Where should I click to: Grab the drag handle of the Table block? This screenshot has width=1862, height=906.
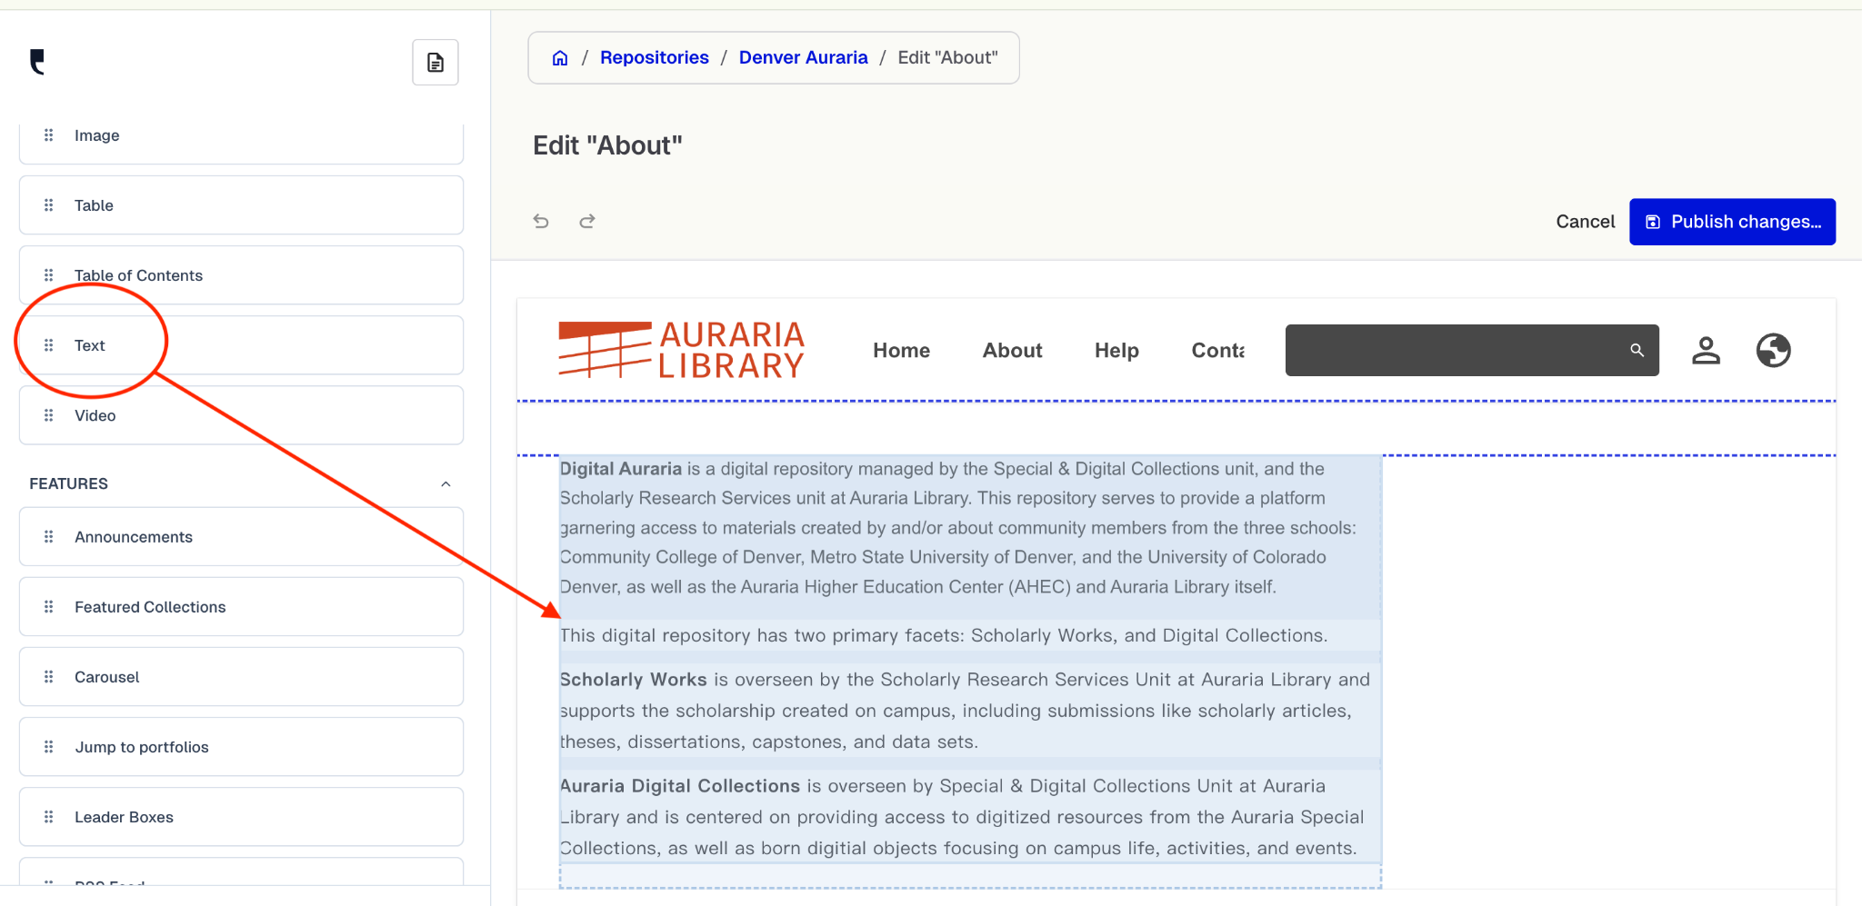pos(49,205)
